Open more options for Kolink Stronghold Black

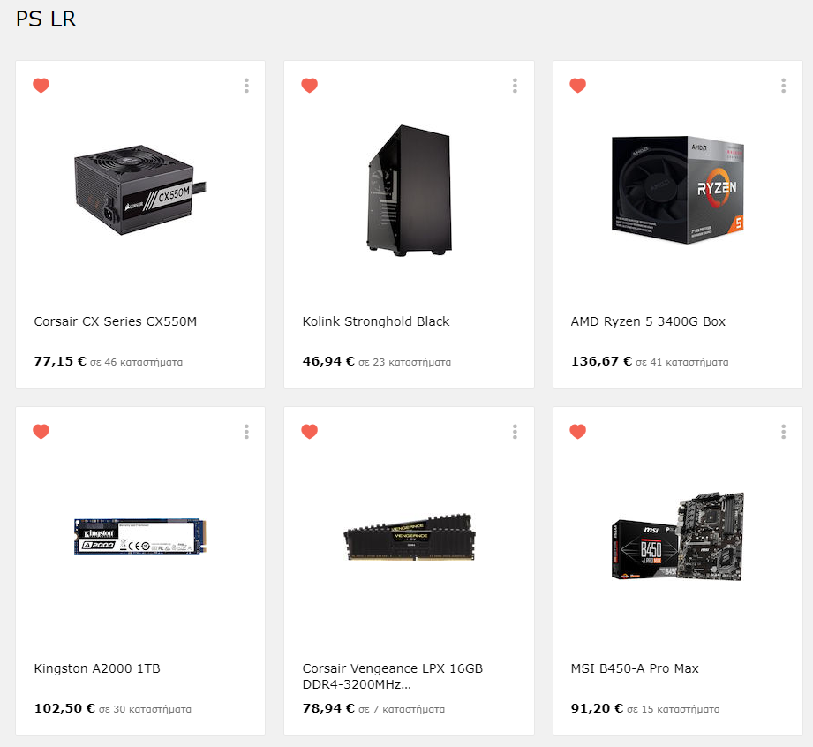click(x=515, y=86)
